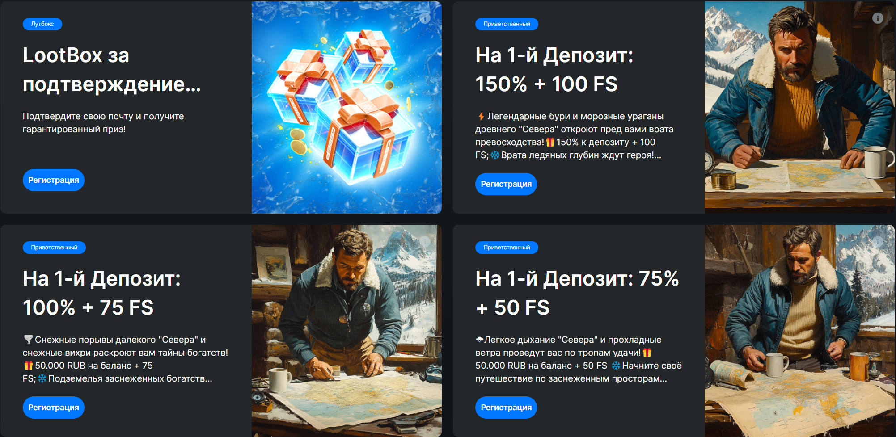This screenshot has height=437, width=896.
Task: Click Приветственный badge on 75% deposit card
Action: [507, 248]
